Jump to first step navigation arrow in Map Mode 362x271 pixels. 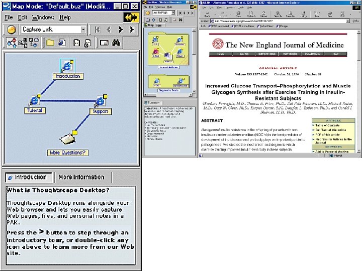point(98,30)
